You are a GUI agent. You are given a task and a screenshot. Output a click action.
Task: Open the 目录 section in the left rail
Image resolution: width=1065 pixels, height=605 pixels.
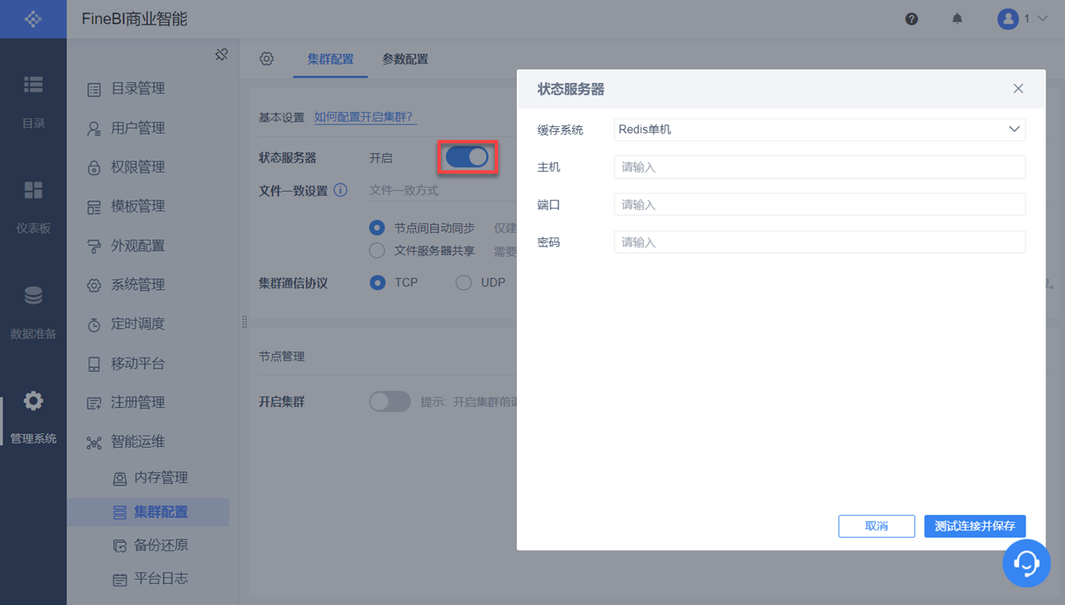(x=33, y=102)
